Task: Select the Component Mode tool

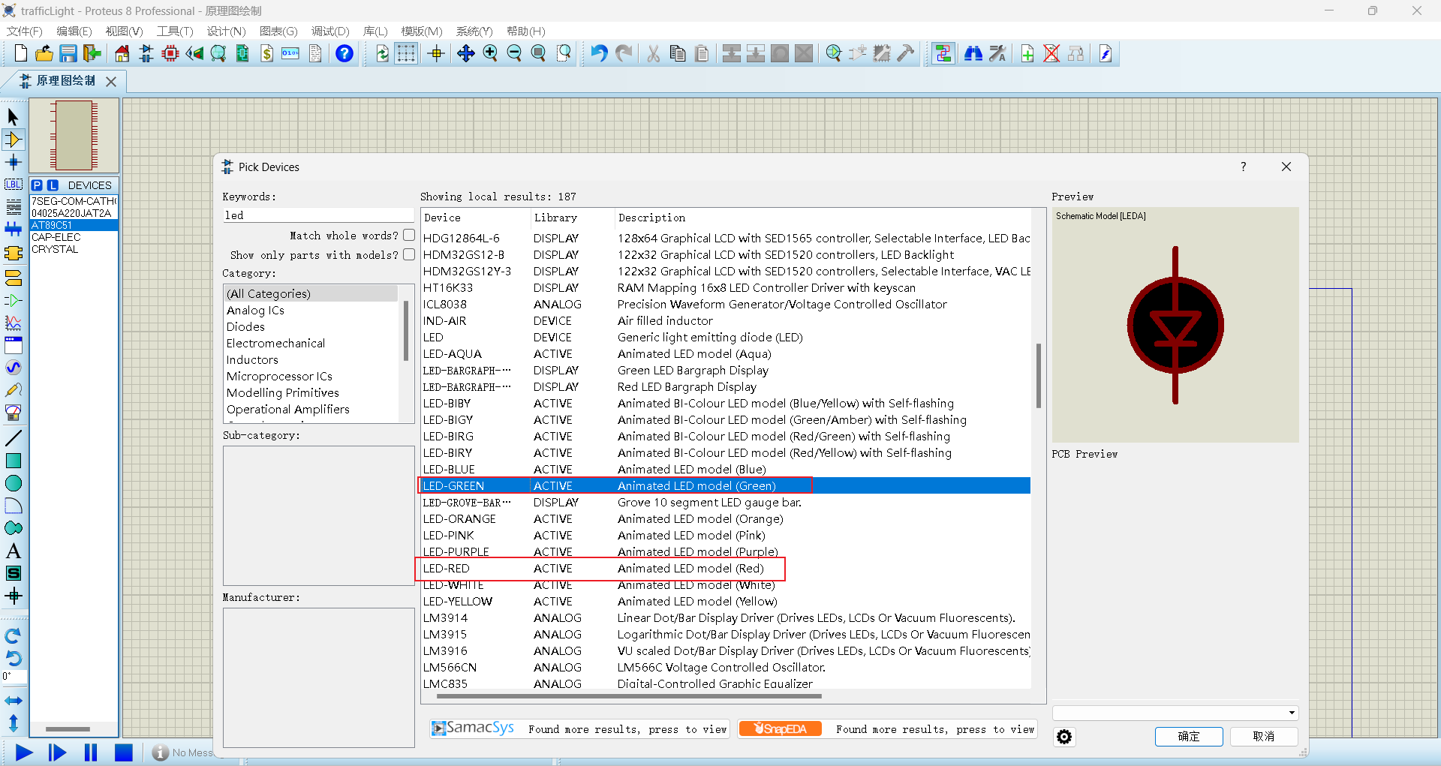Action: pyautogui.click(x=13, y=140)
